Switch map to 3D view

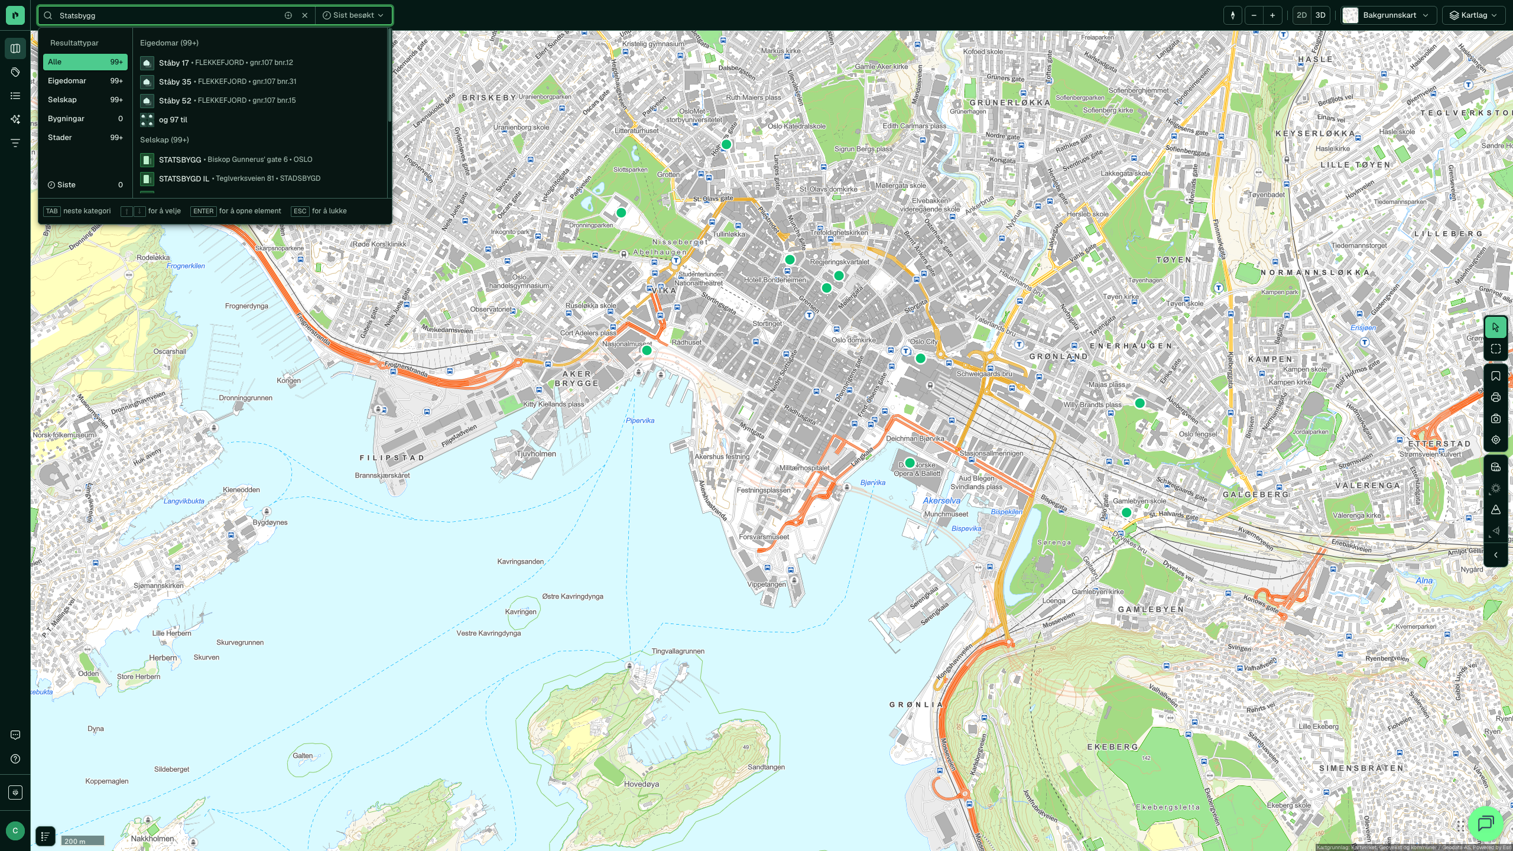(1320, 15)
